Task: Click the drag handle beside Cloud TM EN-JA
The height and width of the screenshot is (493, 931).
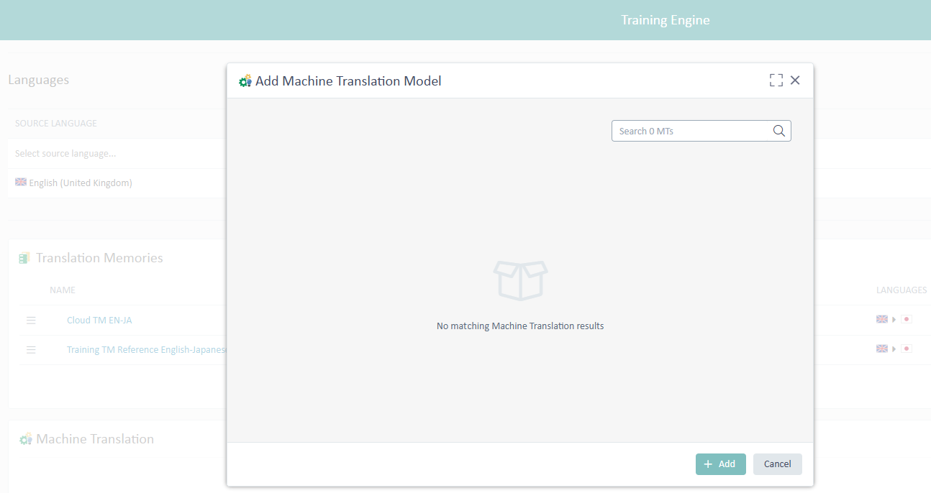Action: 31,320
